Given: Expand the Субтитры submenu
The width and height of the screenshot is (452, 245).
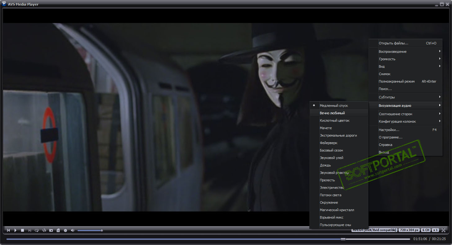Looking at the screenshot, I should (405, 97).
